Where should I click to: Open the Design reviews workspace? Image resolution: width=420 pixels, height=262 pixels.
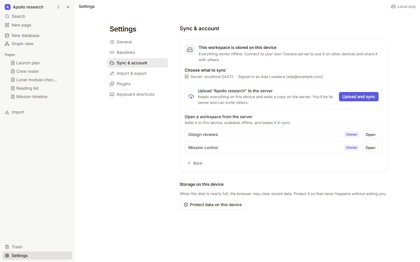[370, 134]
